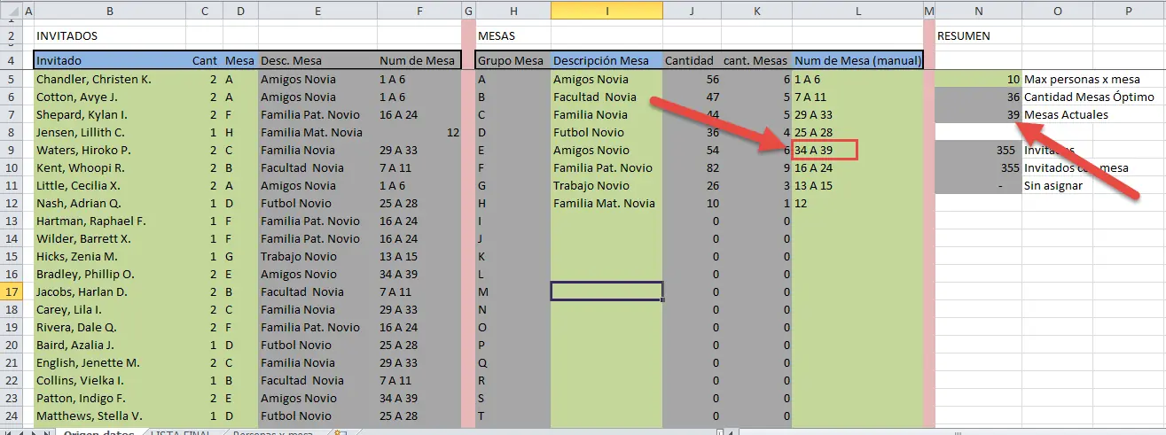Click the Invitado header cell
Viewport: 1166px width, 435px height.
click(x=110, y=61)
